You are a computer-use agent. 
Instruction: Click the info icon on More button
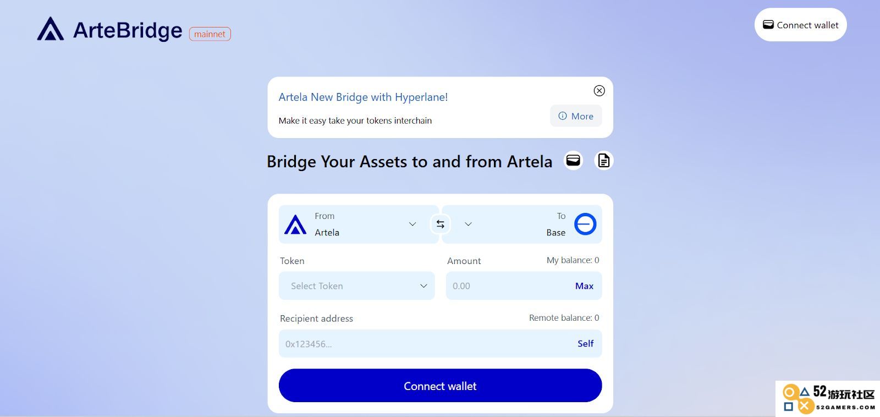(x=563, y=116)
